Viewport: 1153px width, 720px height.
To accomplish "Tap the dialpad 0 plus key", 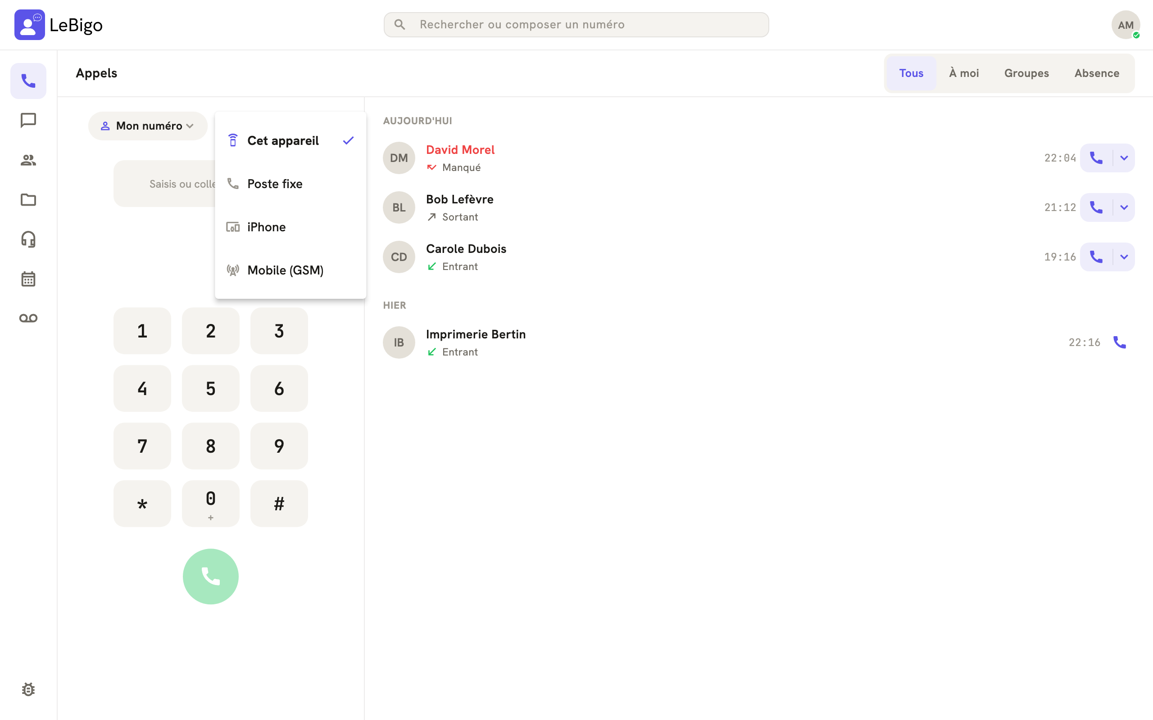I will [211, 504].
